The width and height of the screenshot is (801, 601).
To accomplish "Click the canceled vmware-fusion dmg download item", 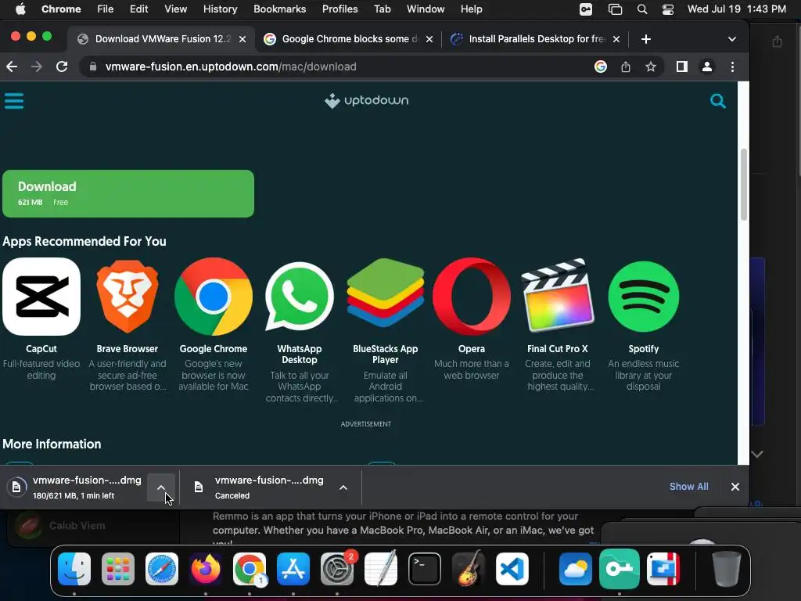I will 260,487.
